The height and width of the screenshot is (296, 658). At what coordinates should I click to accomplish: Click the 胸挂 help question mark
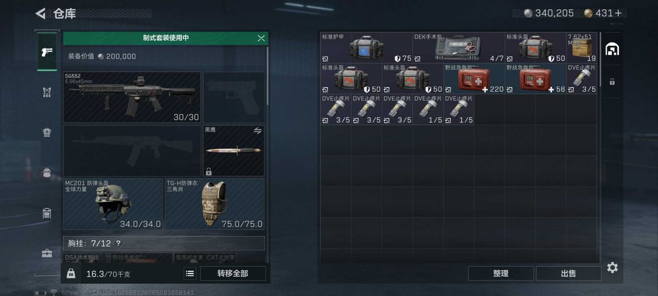point(118,243)
